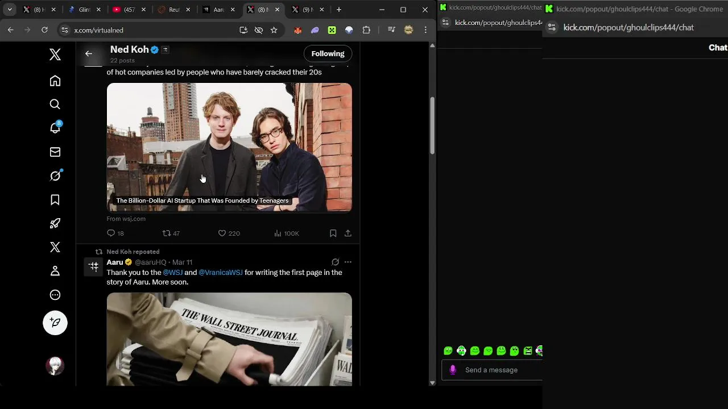Follow the @VranicaWSJ mention link

point(221,273)
